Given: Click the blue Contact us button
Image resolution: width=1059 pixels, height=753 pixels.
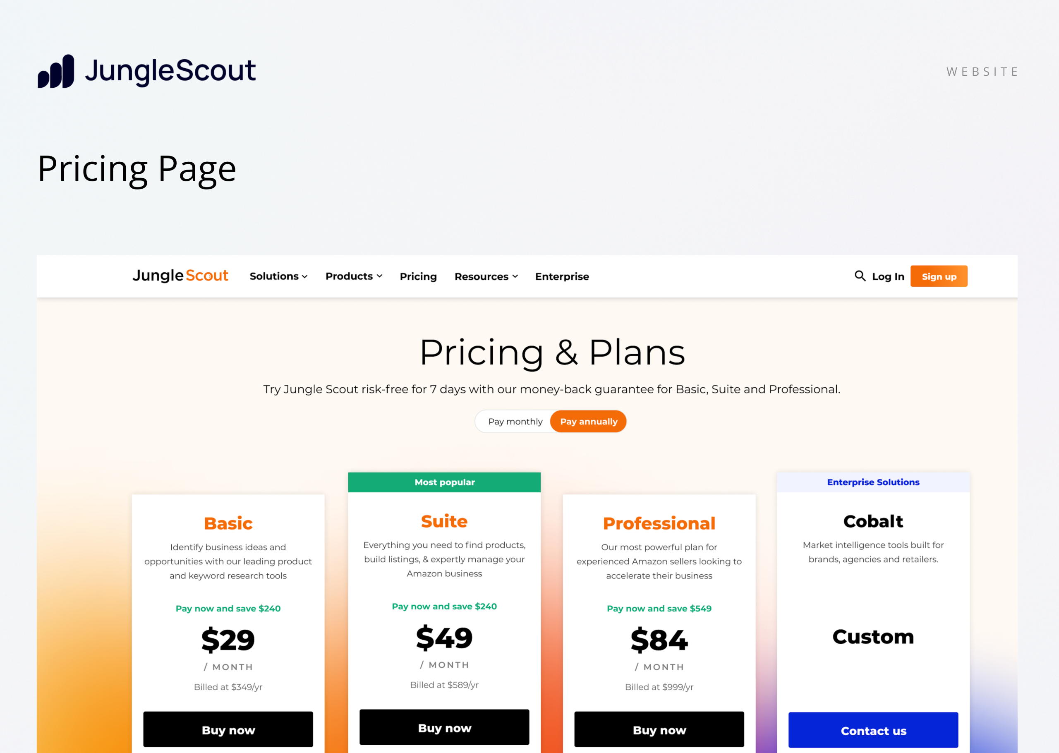Looking at the screenshot, I should tap(873, 730).
